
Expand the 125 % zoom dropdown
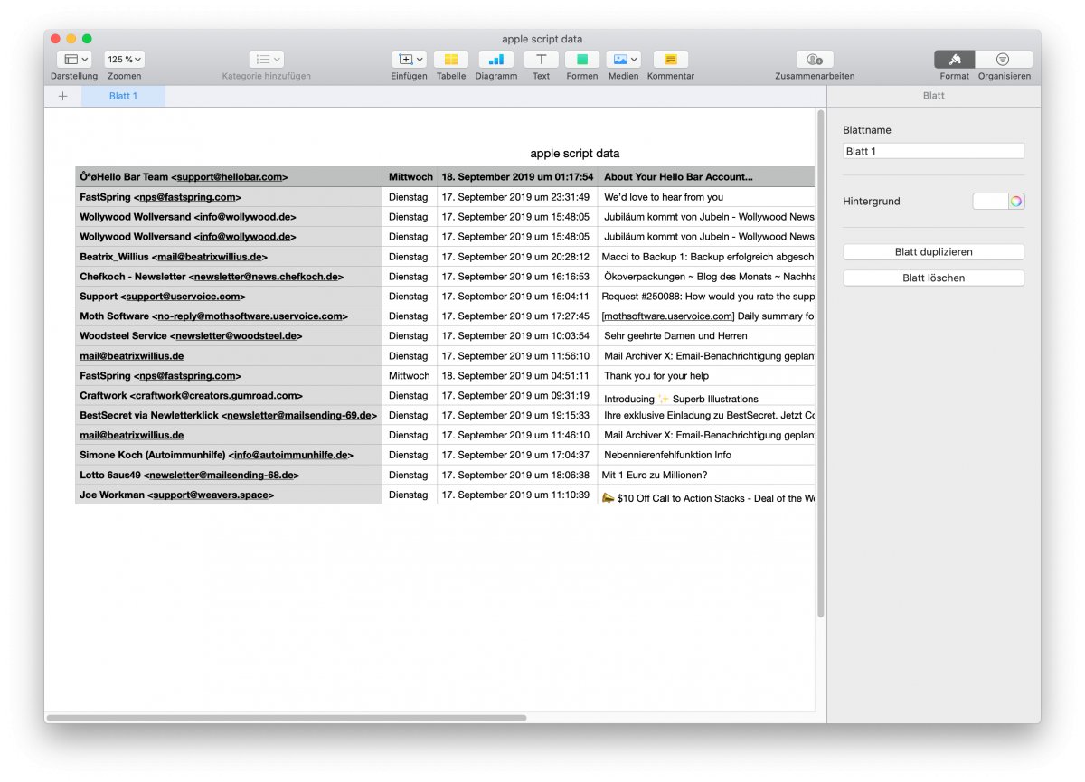(124, 60)
